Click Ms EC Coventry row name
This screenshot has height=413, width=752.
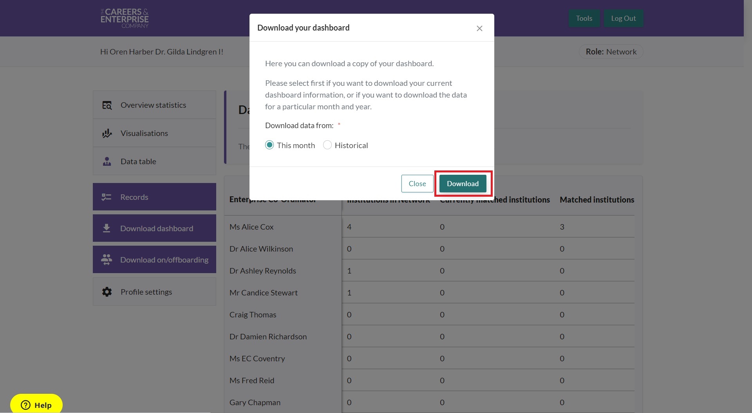[x=257, y=359]
